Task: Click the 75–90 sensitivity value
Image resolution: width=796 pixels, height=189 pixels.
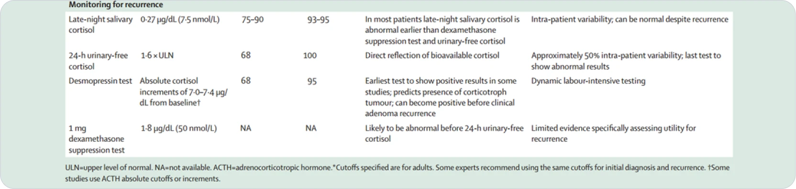Action: tap(252, 20)
